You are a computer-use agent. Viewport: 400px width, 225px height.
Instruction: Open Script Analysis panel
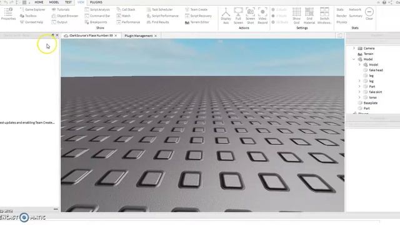point(97,9)
